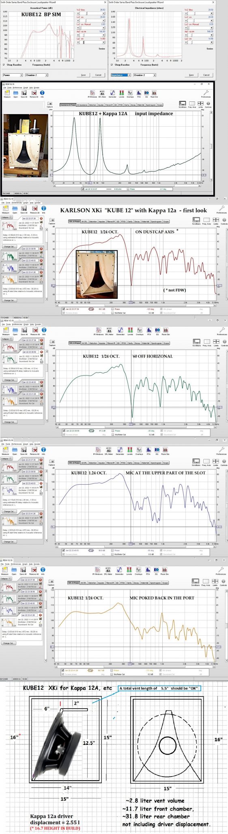Image resolution: width=228 pixels, height=834 pixels.
Task: Click Remove All icon in input impedance window
Action: [x=34, y=94]
